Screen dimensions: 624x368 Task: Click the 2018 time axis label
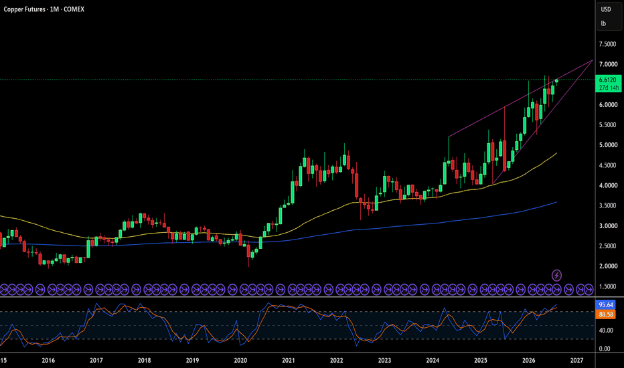coord(144,361)
